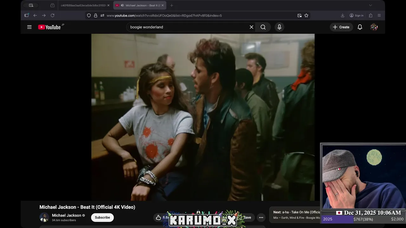This screenshot has width=406, height=228.
Task: Click the YouTube URL in address bar
Action: [x=164, y=16]
